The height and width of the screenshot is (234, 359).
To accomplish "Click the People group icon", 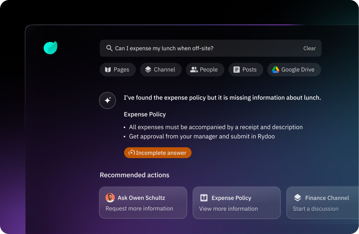I will (194, 70).
